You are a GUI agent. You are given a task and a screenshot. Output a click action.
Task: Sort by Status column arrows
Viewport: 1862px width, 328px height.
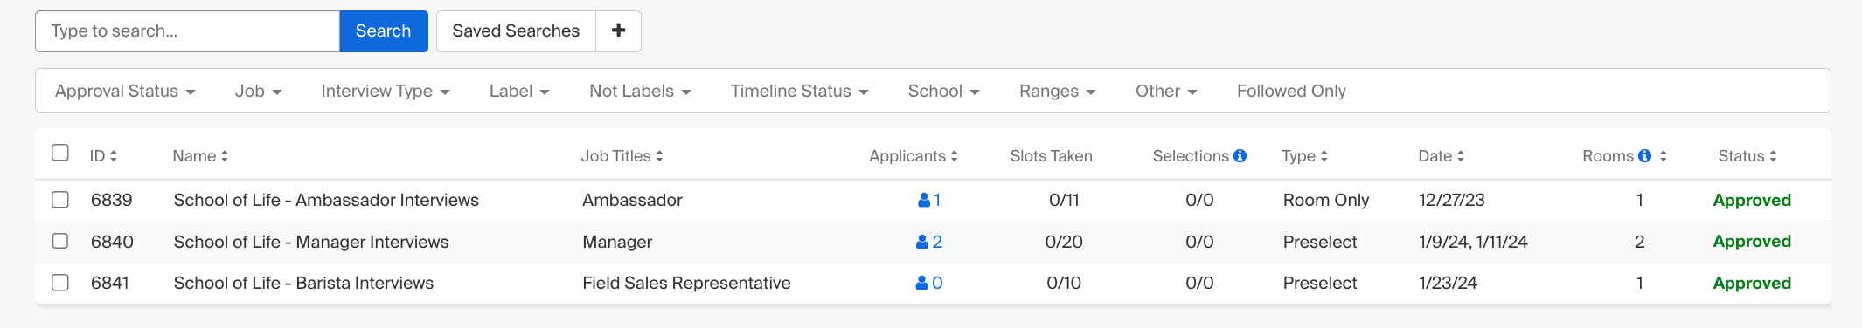(x=1773, y=156)
